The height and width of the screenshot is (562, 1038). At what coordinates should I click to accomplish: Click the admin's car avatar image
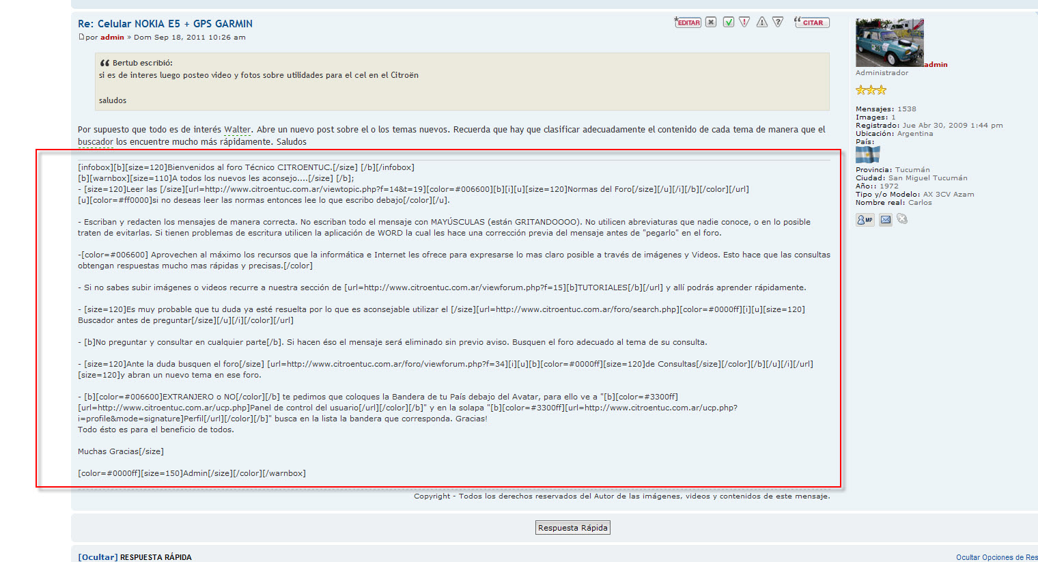(889, 42)
